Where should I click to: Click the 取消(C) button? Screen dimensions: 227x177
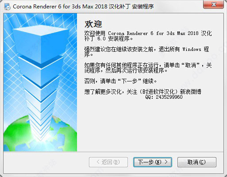click(x=197, y=162)
